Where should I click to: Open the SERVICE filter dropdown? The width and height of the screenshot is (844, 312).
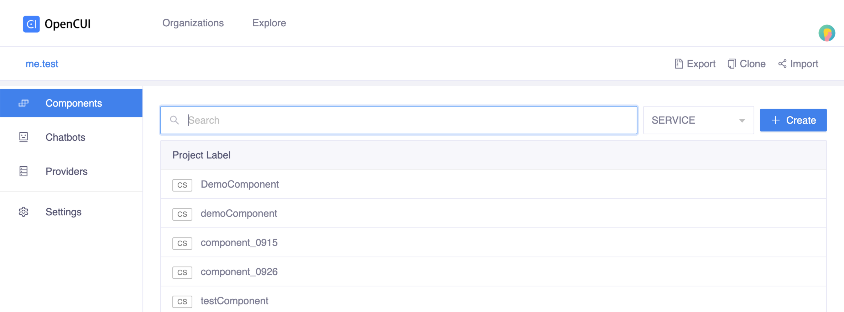click(x=698, y=120)
